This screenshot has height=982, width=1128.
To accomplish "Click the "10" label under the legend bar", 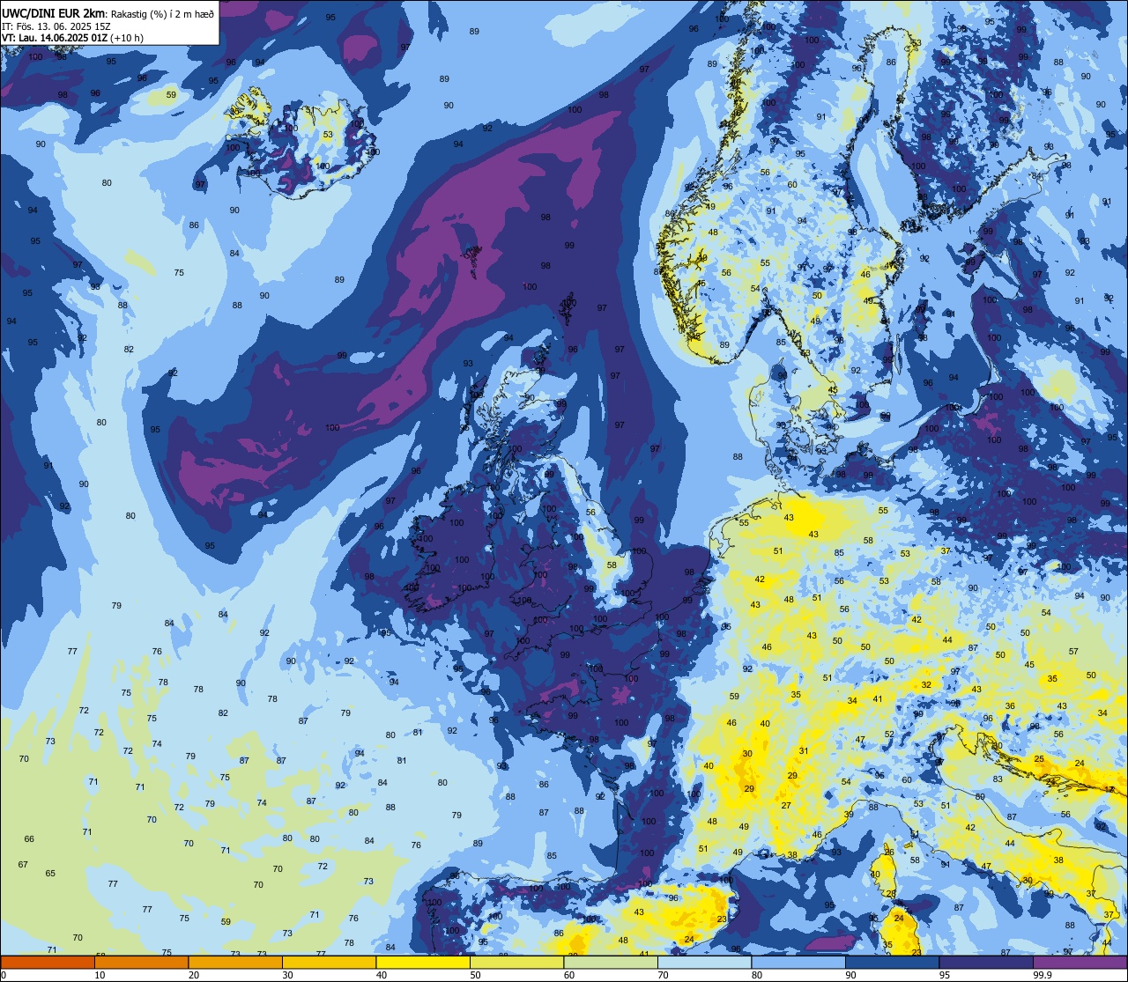I will tap(100, 975).
